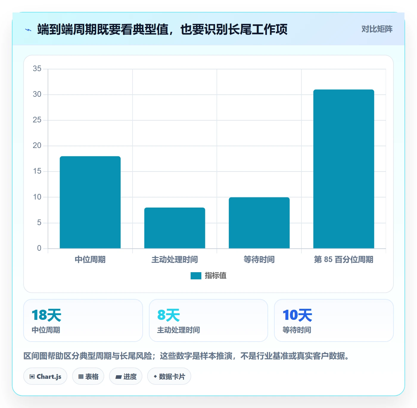Image resolution: width=417 pixels, height=408 pixels.
Task: Click the grid icon on the 表格 tag
Action: click(81, 377)
